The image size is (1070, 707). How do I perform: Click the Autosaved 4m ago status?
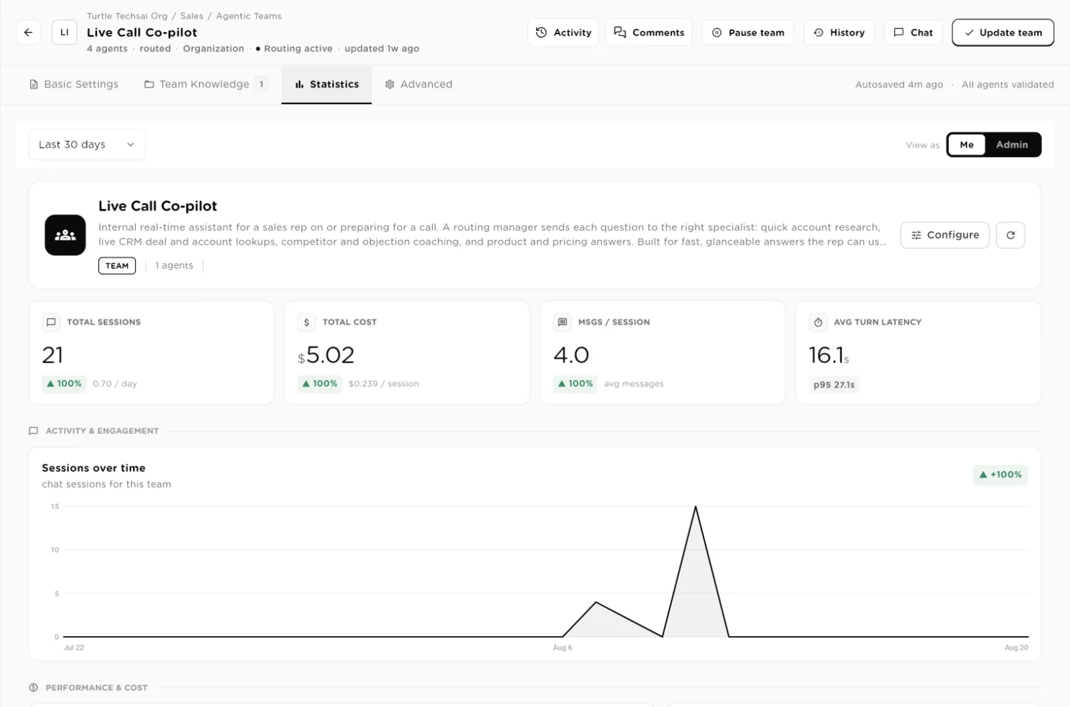899,84
